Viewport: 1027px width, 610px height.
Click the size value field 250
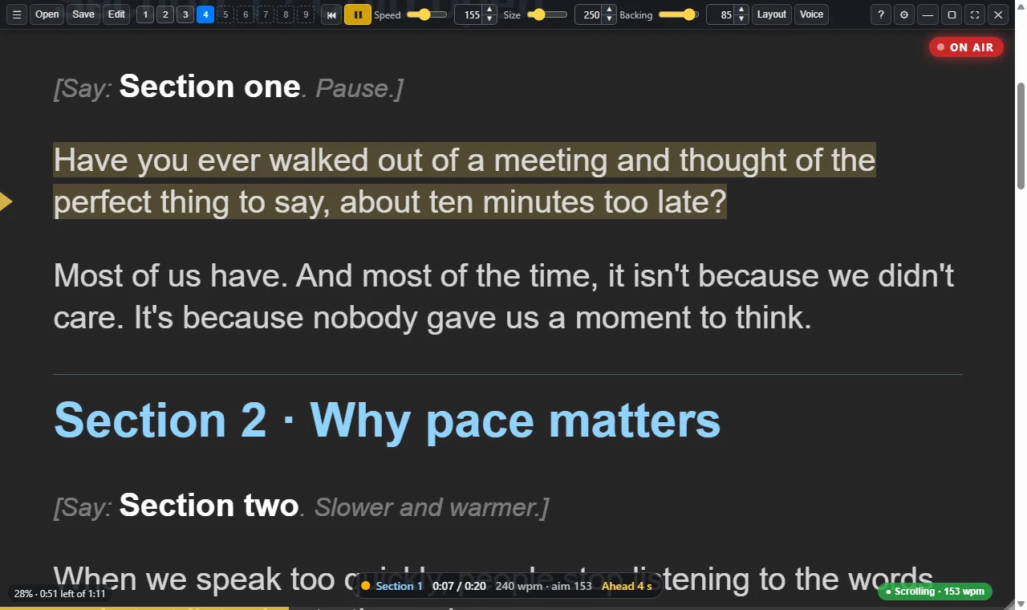(589, 14)
